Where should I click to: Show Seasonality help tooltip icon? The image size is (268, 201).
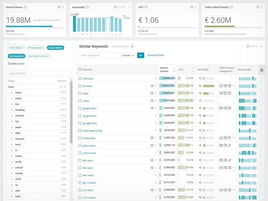88,7
